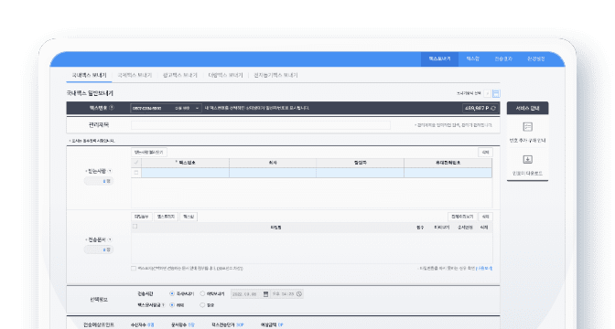
Task: Select the 예약보내기 scheduled send radio button
Action: click(202, 293)
